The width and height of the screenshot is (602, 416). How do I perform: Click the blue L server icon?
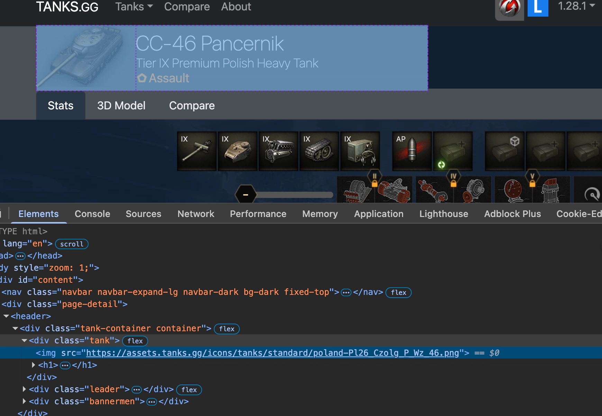point(538,8)
